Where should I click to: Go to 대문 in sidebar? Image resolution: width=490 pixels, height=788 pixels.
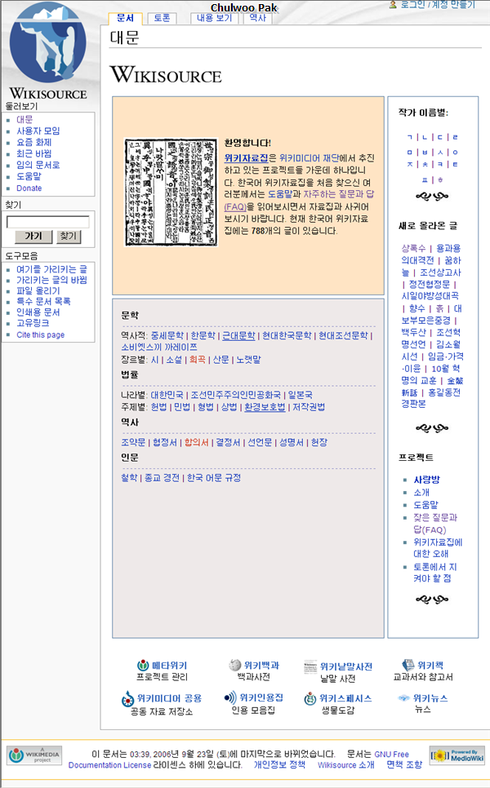pos(24,120)
